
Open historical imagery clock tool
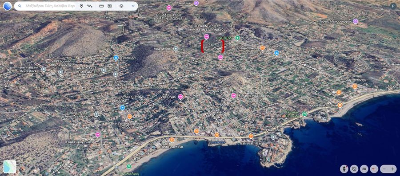(x=110, y=6)
